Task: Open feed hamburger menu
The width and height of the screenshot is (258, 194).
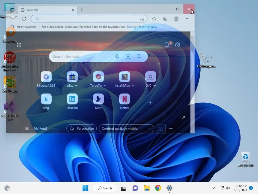Action: pos(27,129)
